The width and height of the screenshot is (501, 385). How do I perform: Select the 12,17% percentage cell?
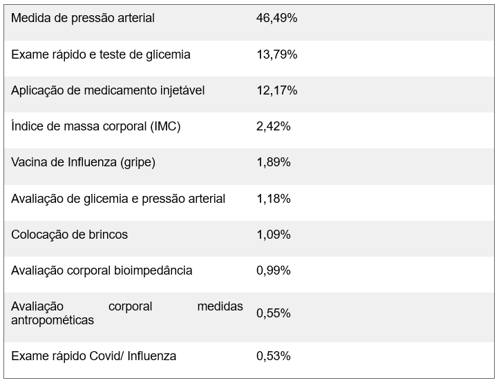point(276,90)
